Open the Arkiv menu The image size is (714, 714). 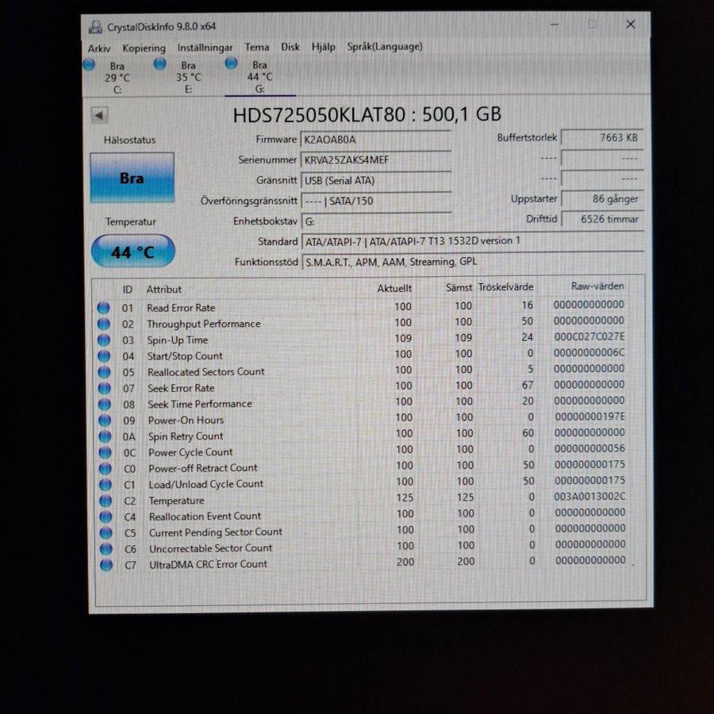tap(99, 48)
